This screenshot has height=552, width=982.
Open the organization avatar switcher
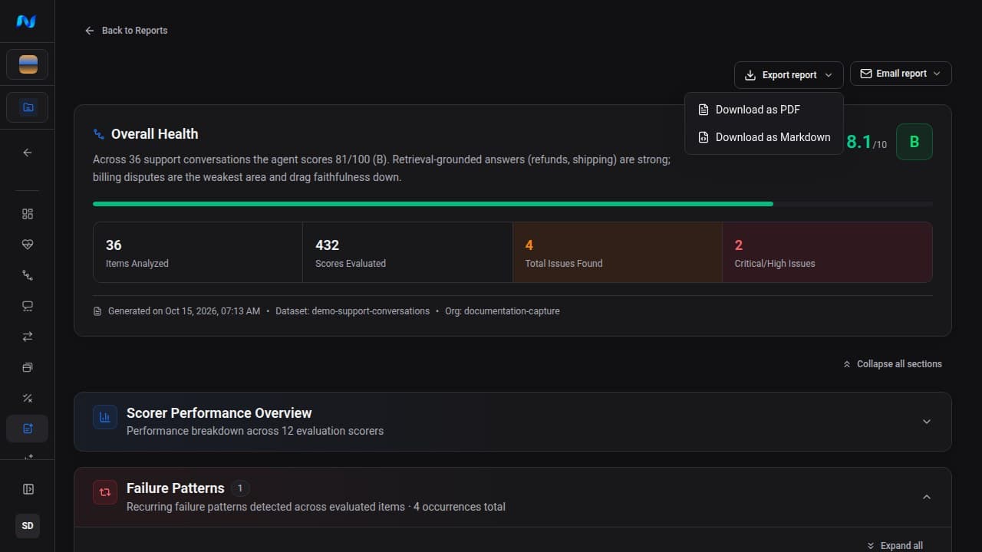pos(28,64)
